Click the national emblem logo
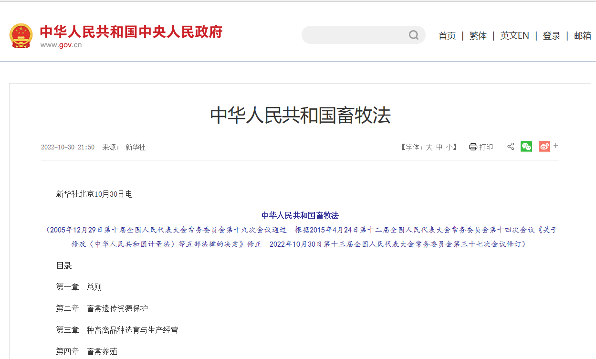596x359 pixels. click(x=21, y=35)
